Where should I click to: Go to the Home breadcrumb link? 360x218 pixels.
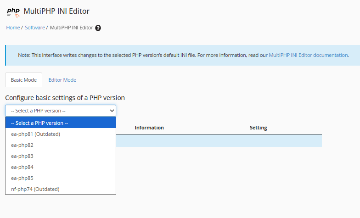(13, 28)
